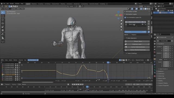Collapse Bake Operators section

[132, 38]
